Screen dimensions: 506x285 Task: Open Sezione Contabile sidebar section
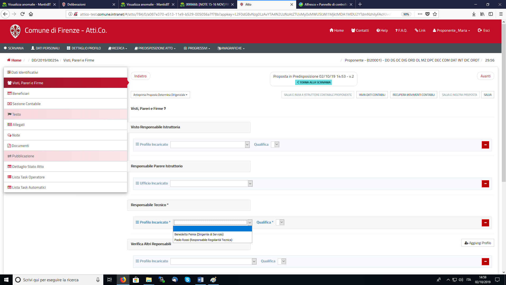pos(26,104)
